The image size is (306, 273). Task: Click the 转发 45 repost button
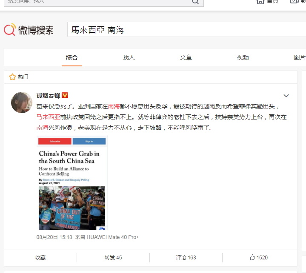[x=113, y=258]
